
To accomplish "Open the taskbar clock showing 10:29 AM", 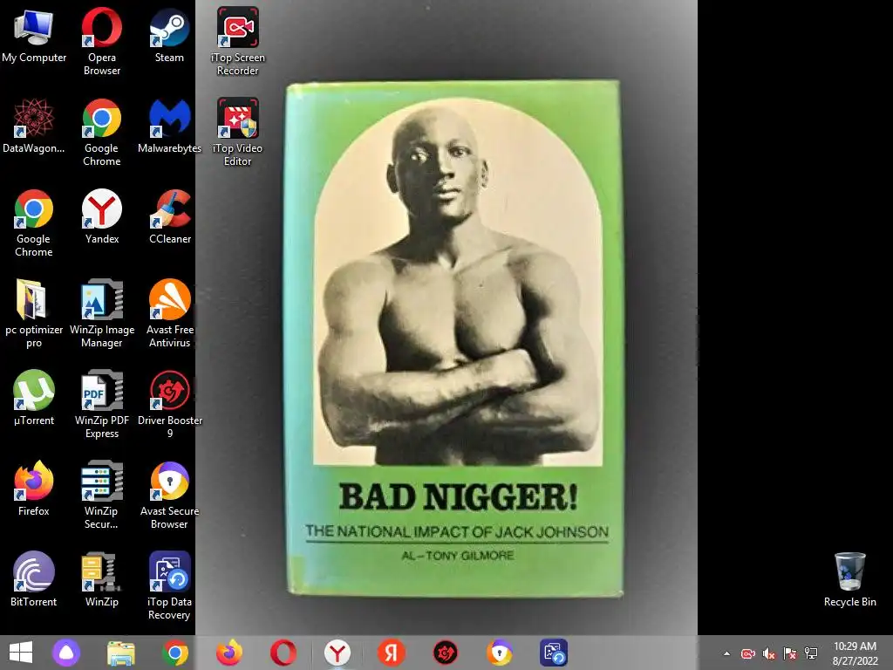I will pyautogui.click(x=855, y=653).
